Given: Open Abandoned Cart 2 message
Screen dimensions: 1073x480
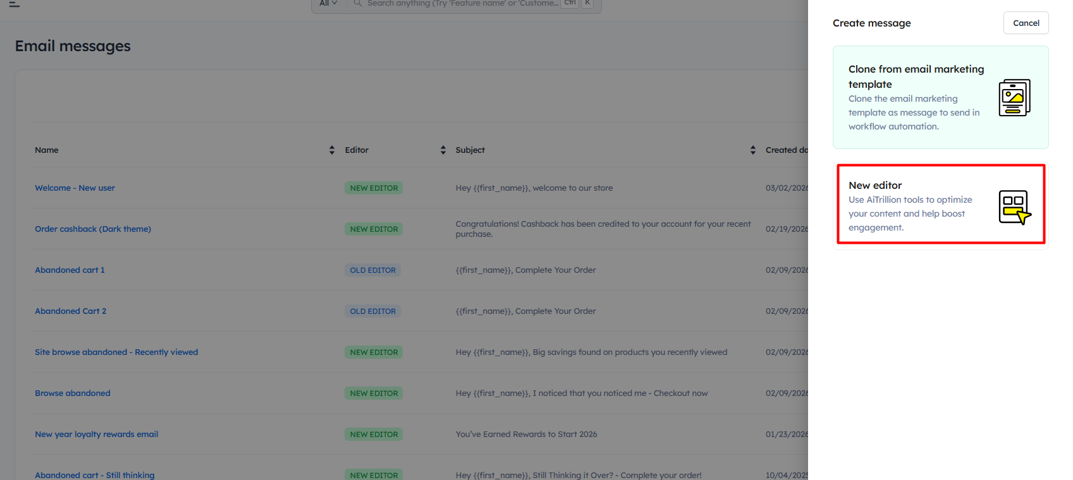Looking at the screenshot, I should pos(70,311).
